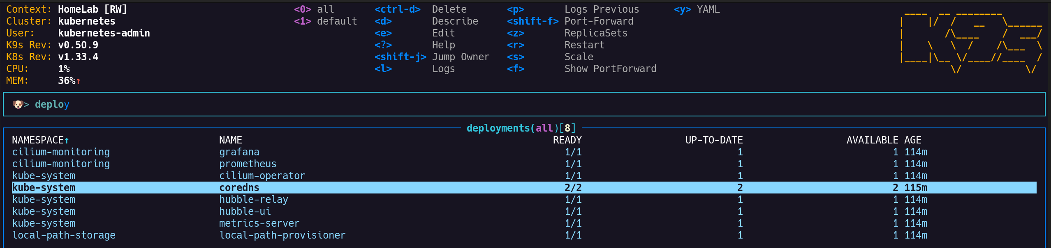Click the MEM usage up-arrow indicator

78,81
